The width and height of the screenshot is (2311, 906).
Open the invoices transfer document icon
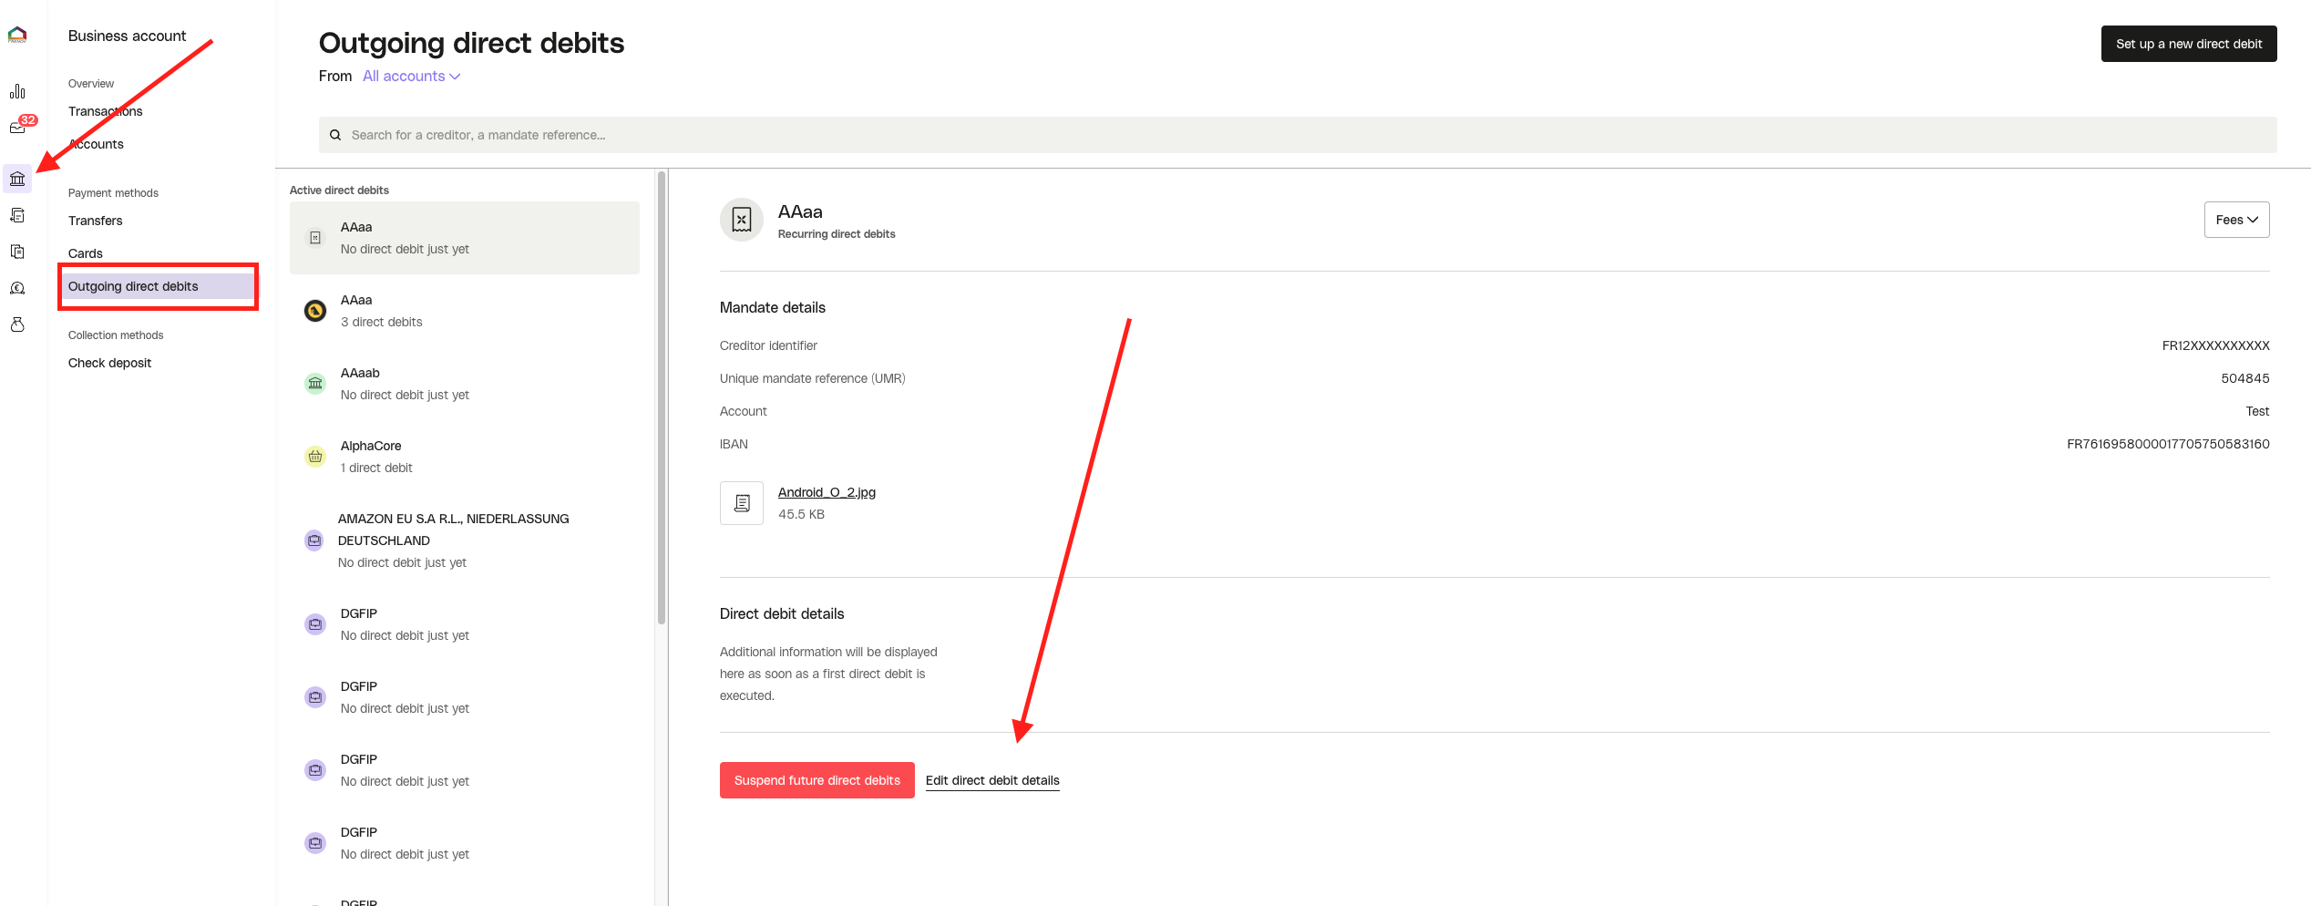(17, 215)
